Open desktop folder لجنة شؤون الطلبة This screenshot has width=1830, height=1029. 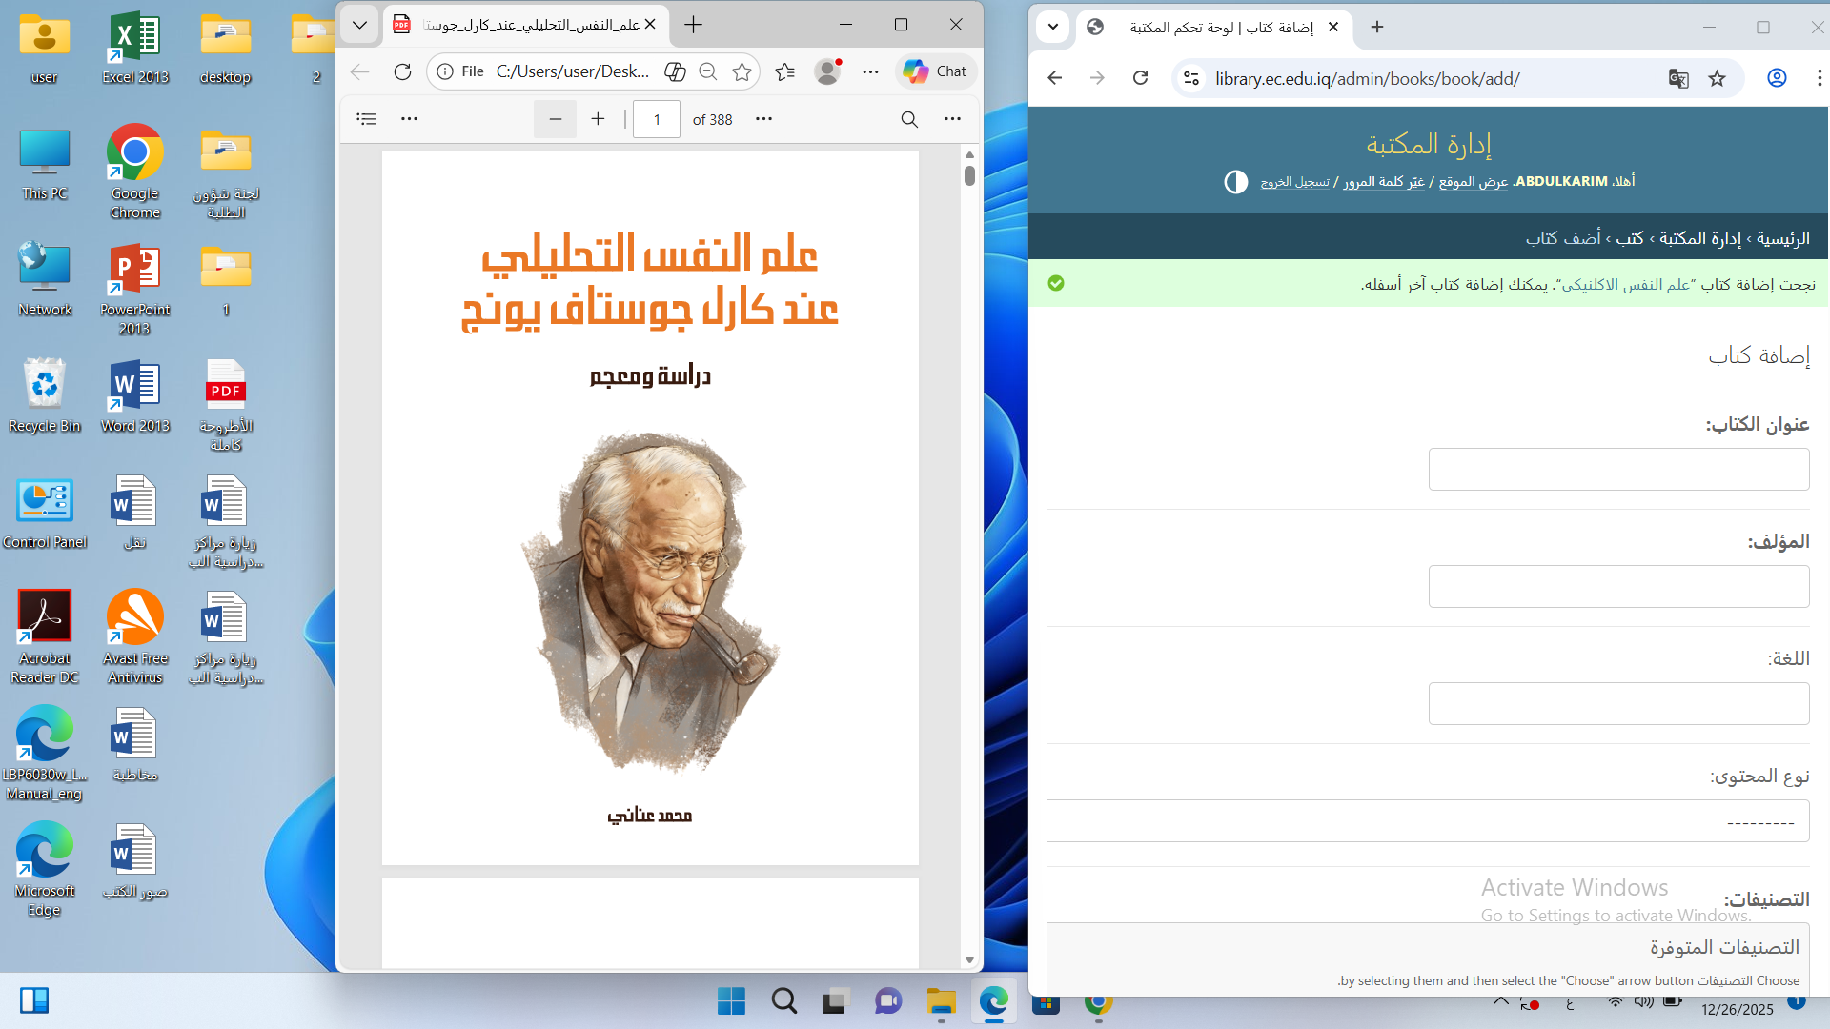point(225,173)
